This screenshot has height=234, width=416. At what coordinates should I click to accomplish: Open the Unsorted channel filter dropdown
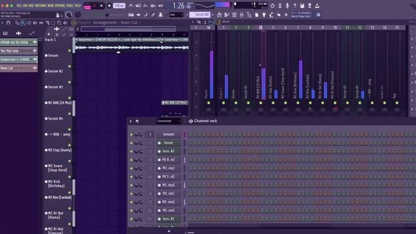click(169, 121)
